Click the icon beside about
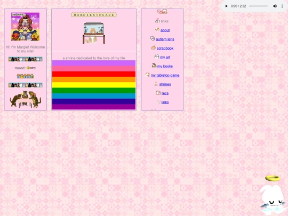The image size is (288, 216). (157, 29)
